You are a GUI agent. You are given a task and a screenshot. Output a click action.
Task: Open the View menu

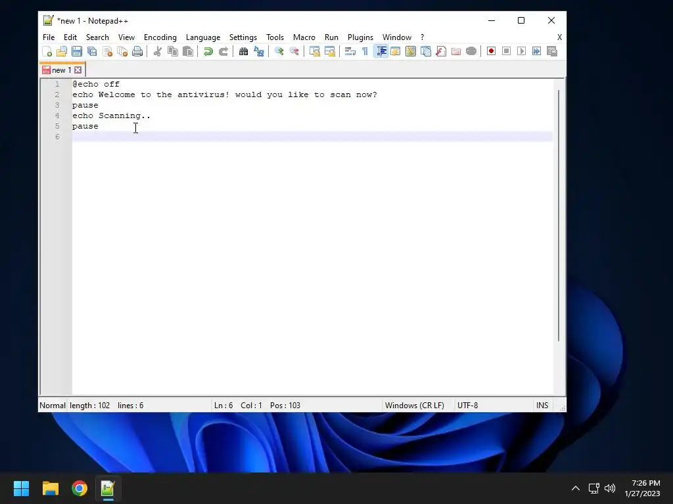[x=126, y=37]
